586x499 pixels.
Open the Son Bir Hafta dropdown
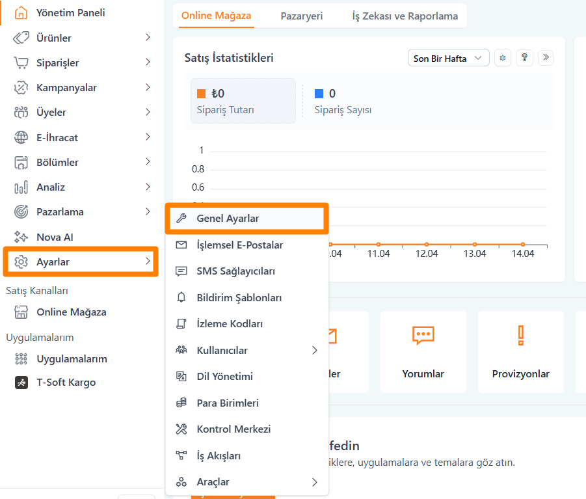pyautogui.click(x=448, y=59)
